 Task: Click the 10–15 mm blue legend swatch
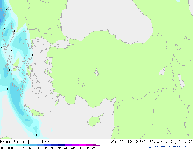point(40,145)
